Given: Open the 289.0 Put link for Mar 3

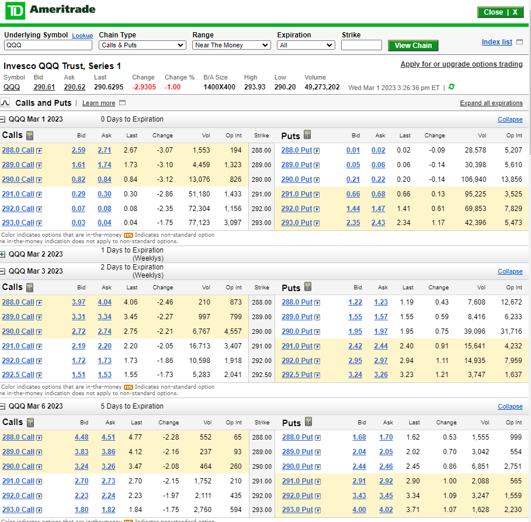Looking at the screenshot, I should tap(297, 317).
